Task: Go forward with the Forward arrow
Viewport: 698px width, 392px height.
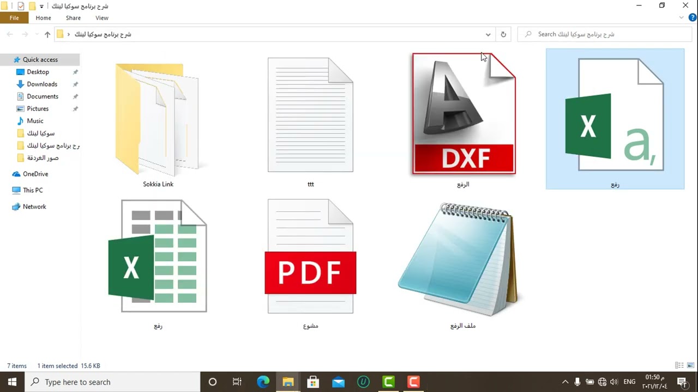Action: point(25,34)
